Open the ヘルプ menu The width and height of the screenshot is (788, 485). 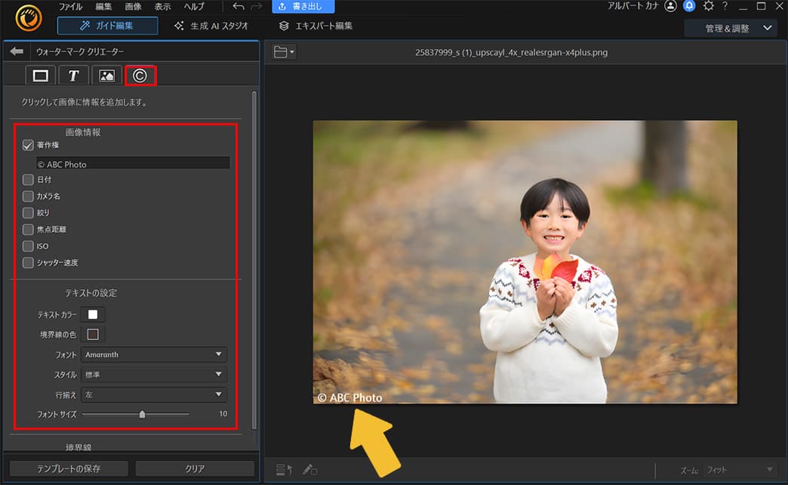[194, 7]
